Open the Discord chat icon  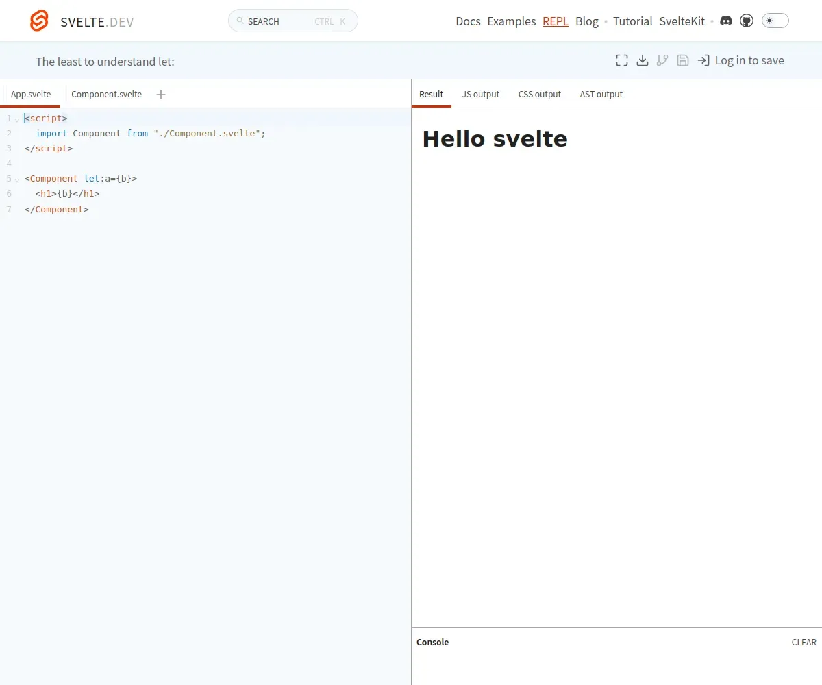coord(726,21)
